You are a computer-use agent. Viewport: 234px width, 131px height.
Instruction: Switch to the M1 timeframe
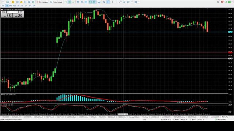point(3,6)
